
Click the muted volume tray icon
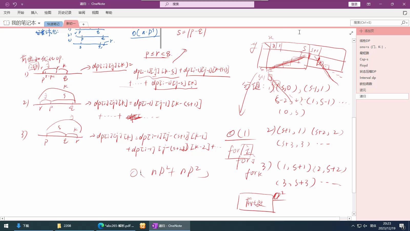365,226
